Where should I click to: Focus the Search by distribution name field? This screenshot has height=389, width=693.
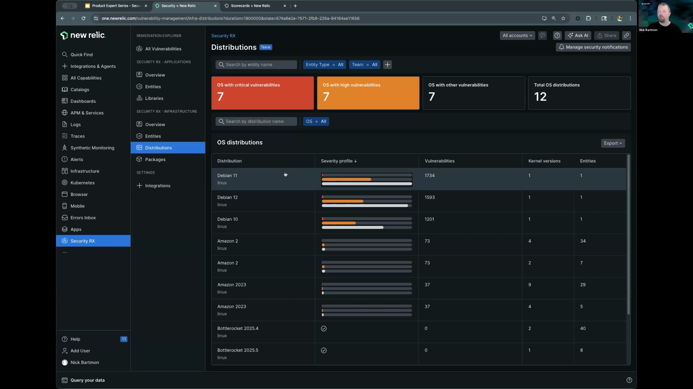256,121
